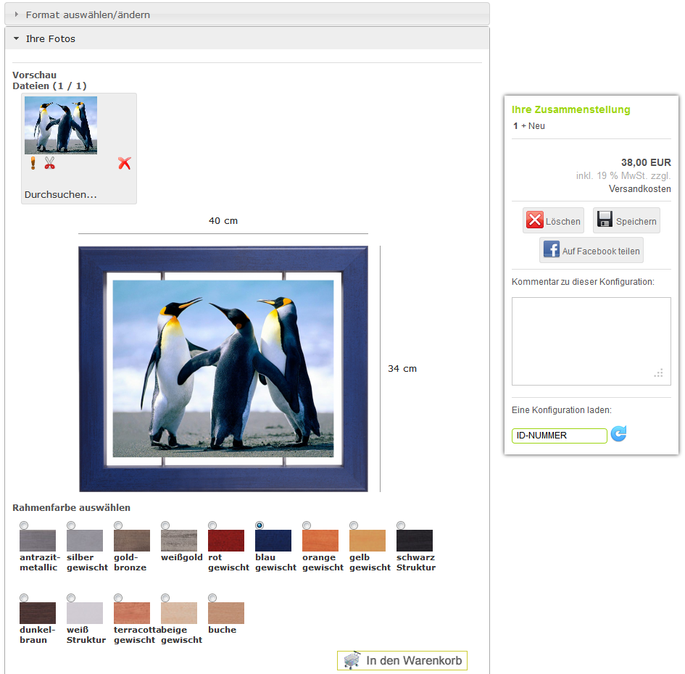This screenshot has width=685, height=674.
Task: Click the buche color swatch
Action: click(226, 613)
